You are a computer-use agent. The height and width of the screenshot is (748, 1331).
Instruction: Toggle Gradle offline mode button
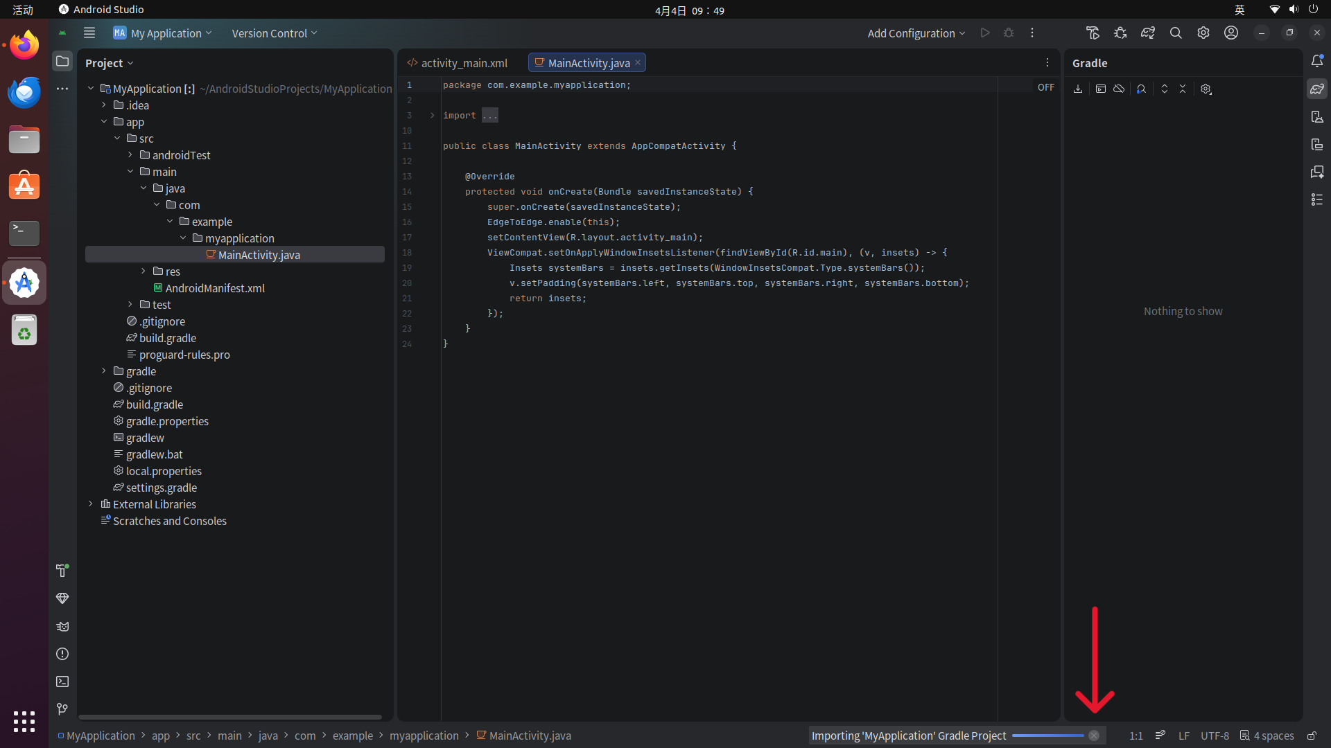tap(1119, 89)
